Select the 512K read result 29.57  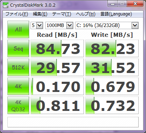(57, 67)
